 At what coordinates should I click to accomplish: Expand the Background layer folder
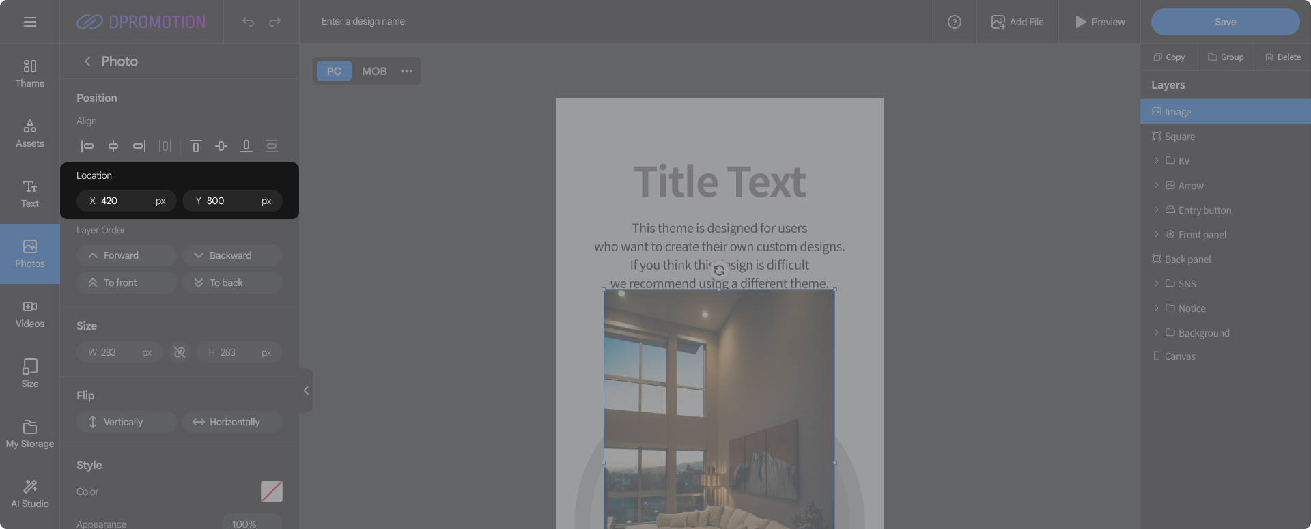(1156, 333)
